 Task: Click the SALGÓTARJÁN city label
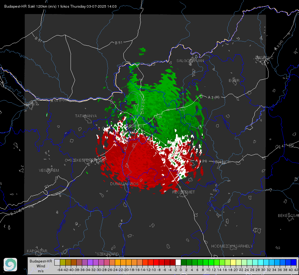(190, 61)
